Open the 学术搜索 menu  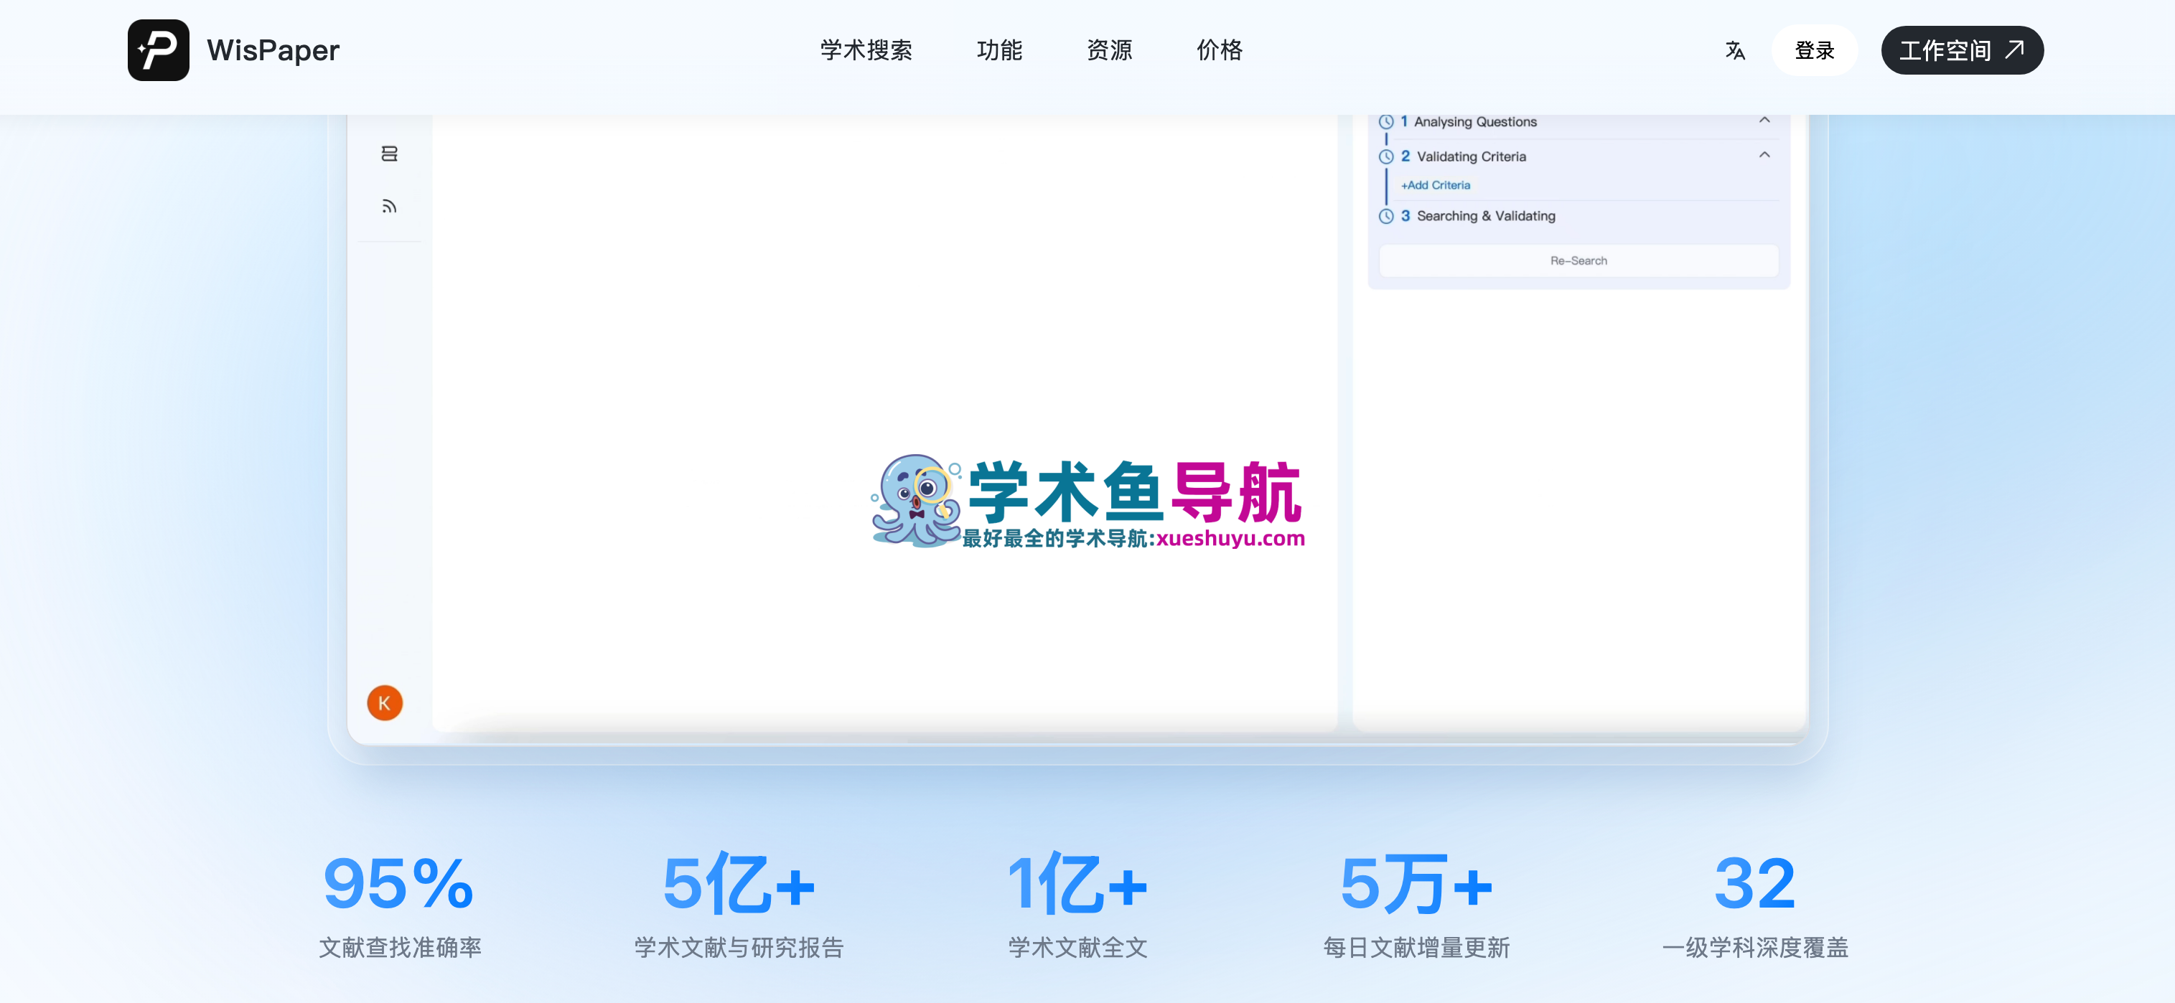point(866,51)
